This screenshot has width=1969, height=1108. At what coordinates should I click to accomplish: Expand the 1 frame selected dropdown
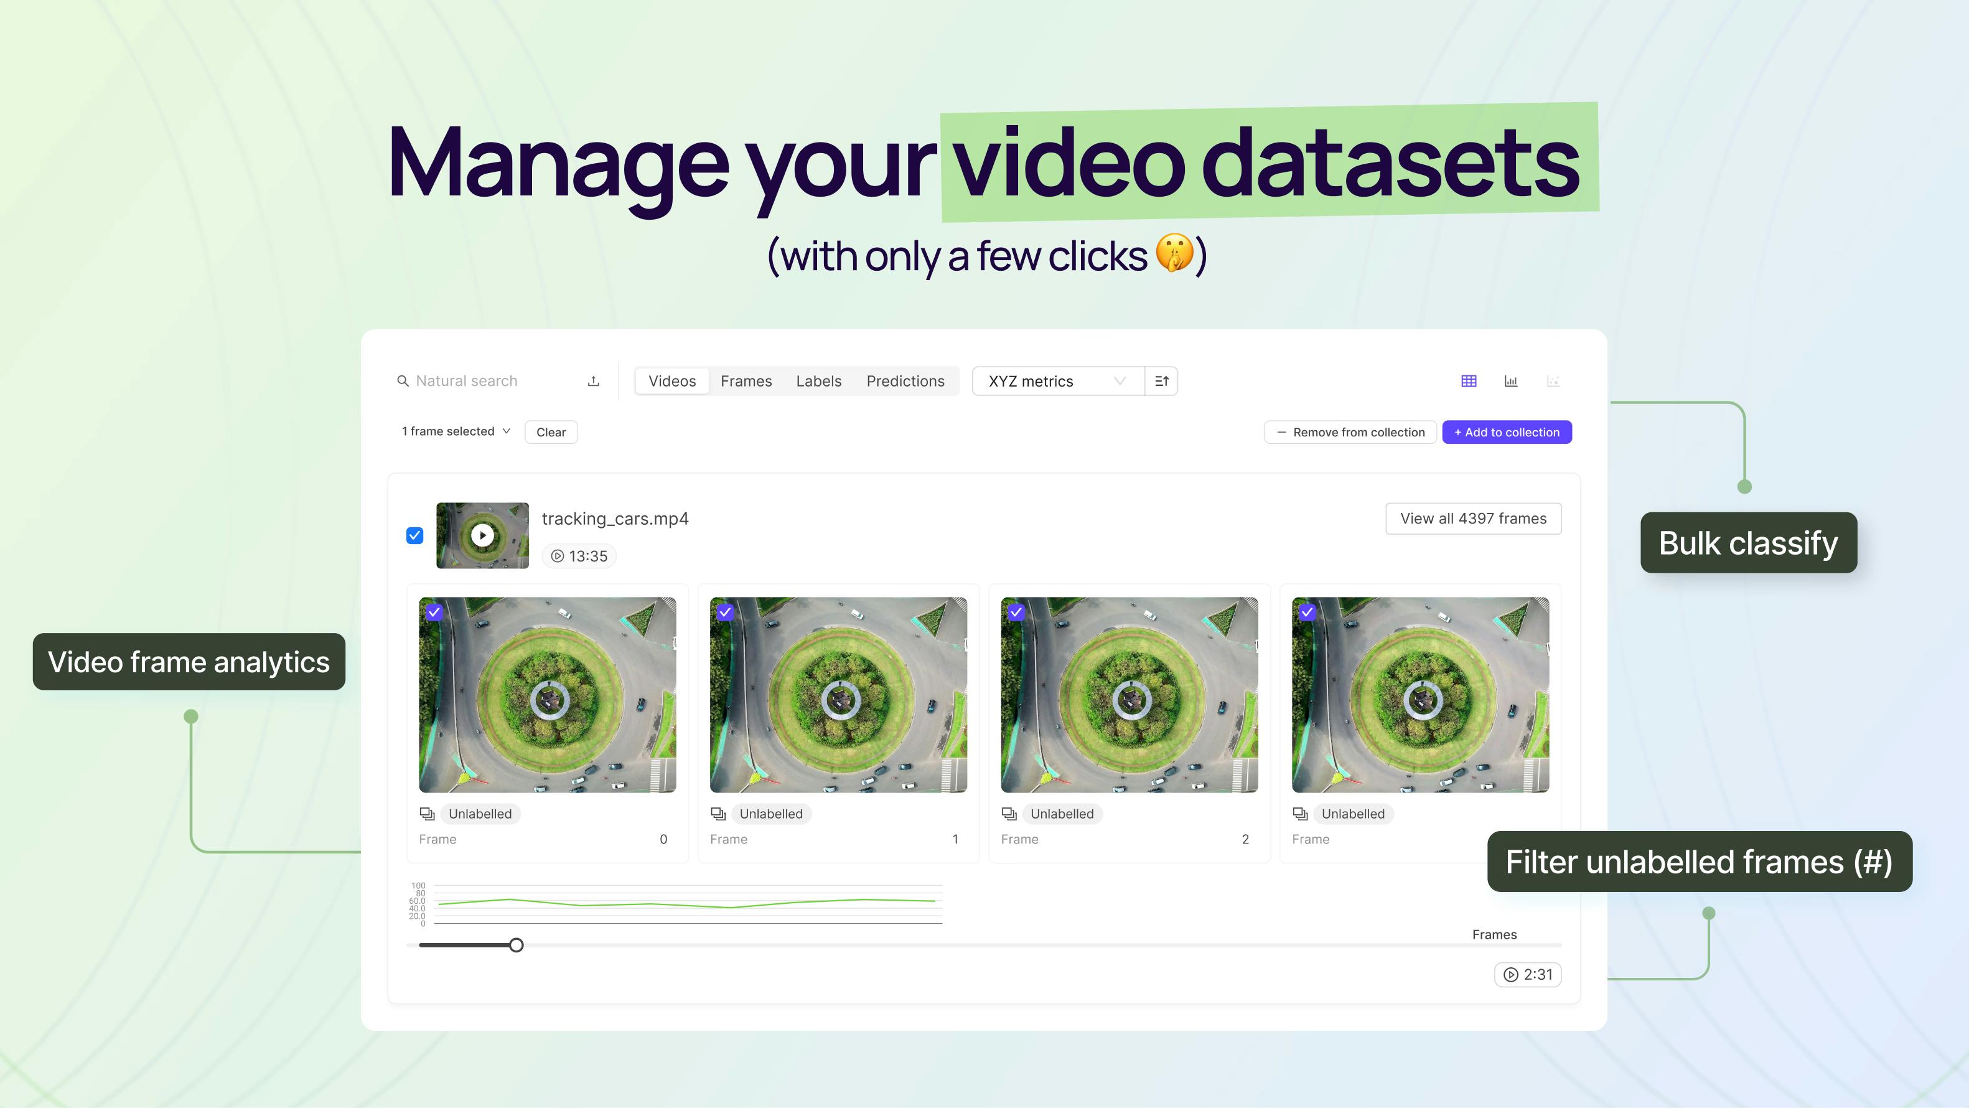456,431
